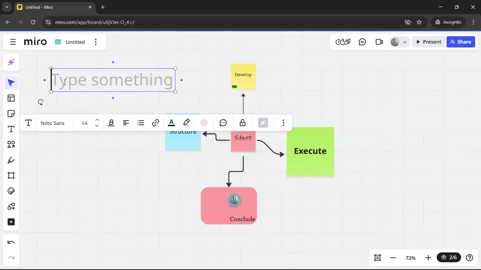Start a video call
This screenshot has height=270, width=481.
point(379,42)
